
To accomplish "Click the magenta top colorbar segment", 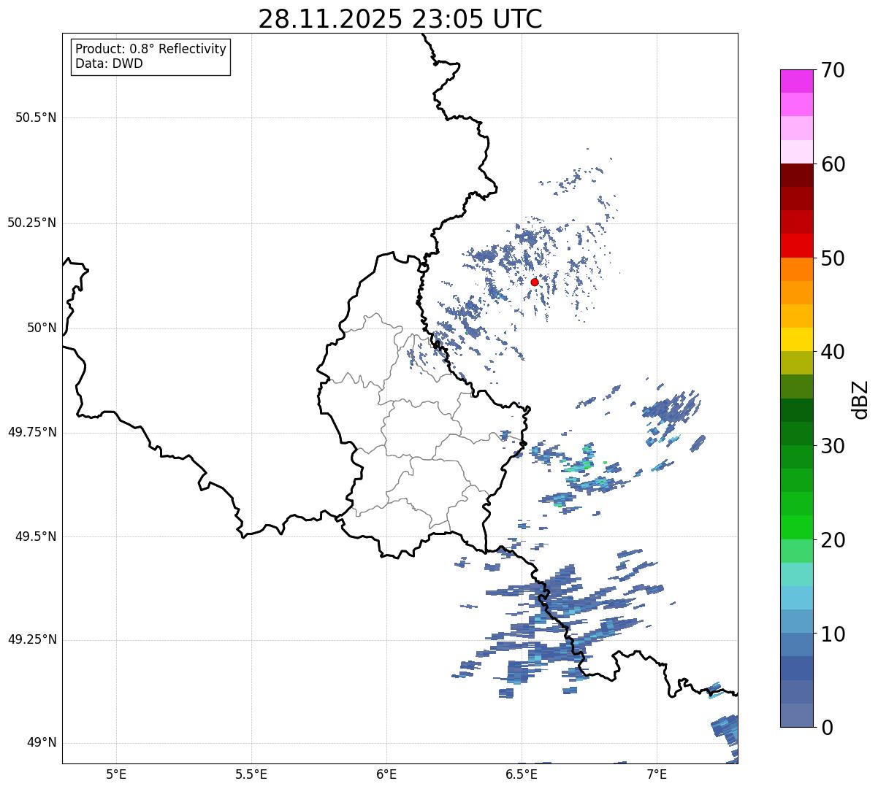I will click(x=796, y=81).
